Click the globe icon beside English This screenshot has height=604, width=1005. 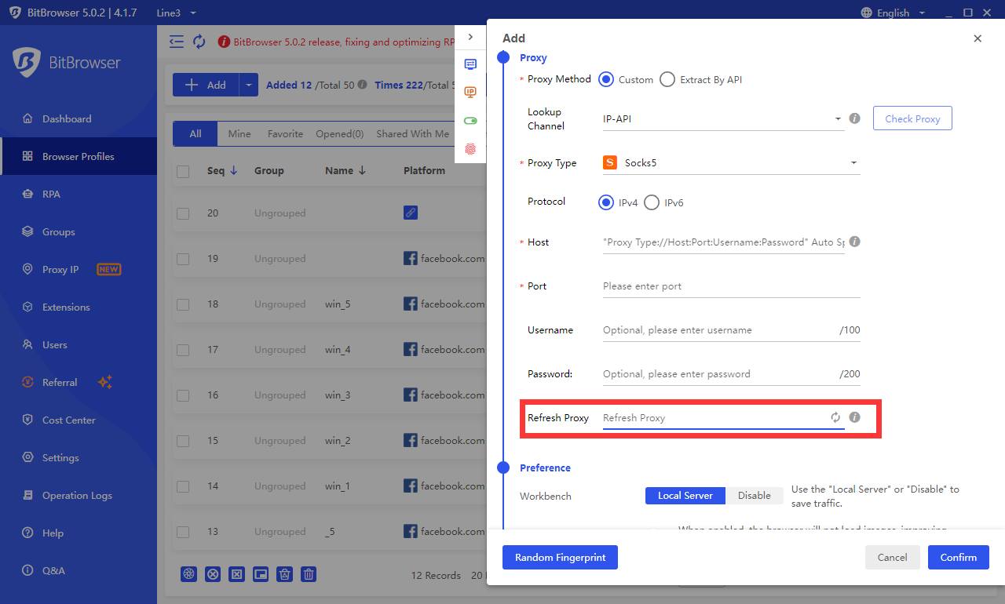pyautogui.click(x=867, y=13)
